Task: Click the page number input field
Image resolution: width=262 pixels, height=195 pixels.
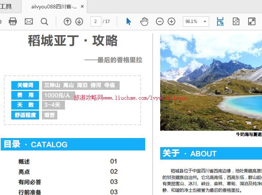Action: (96, 22)
